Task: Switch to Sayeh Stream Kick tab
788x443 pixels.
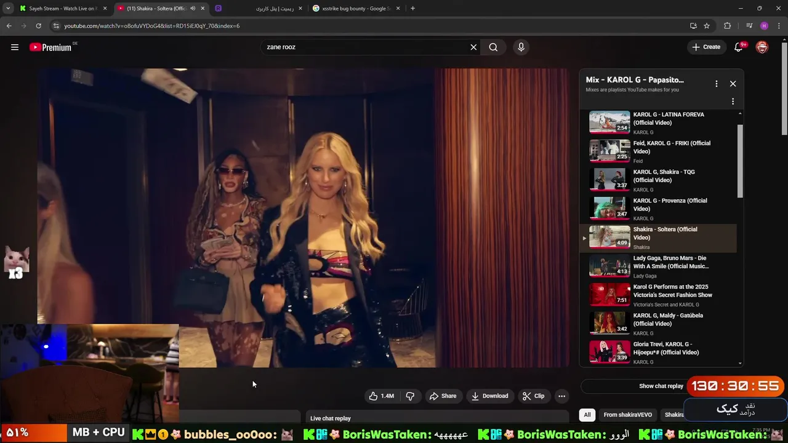Action: pos(62,9)
